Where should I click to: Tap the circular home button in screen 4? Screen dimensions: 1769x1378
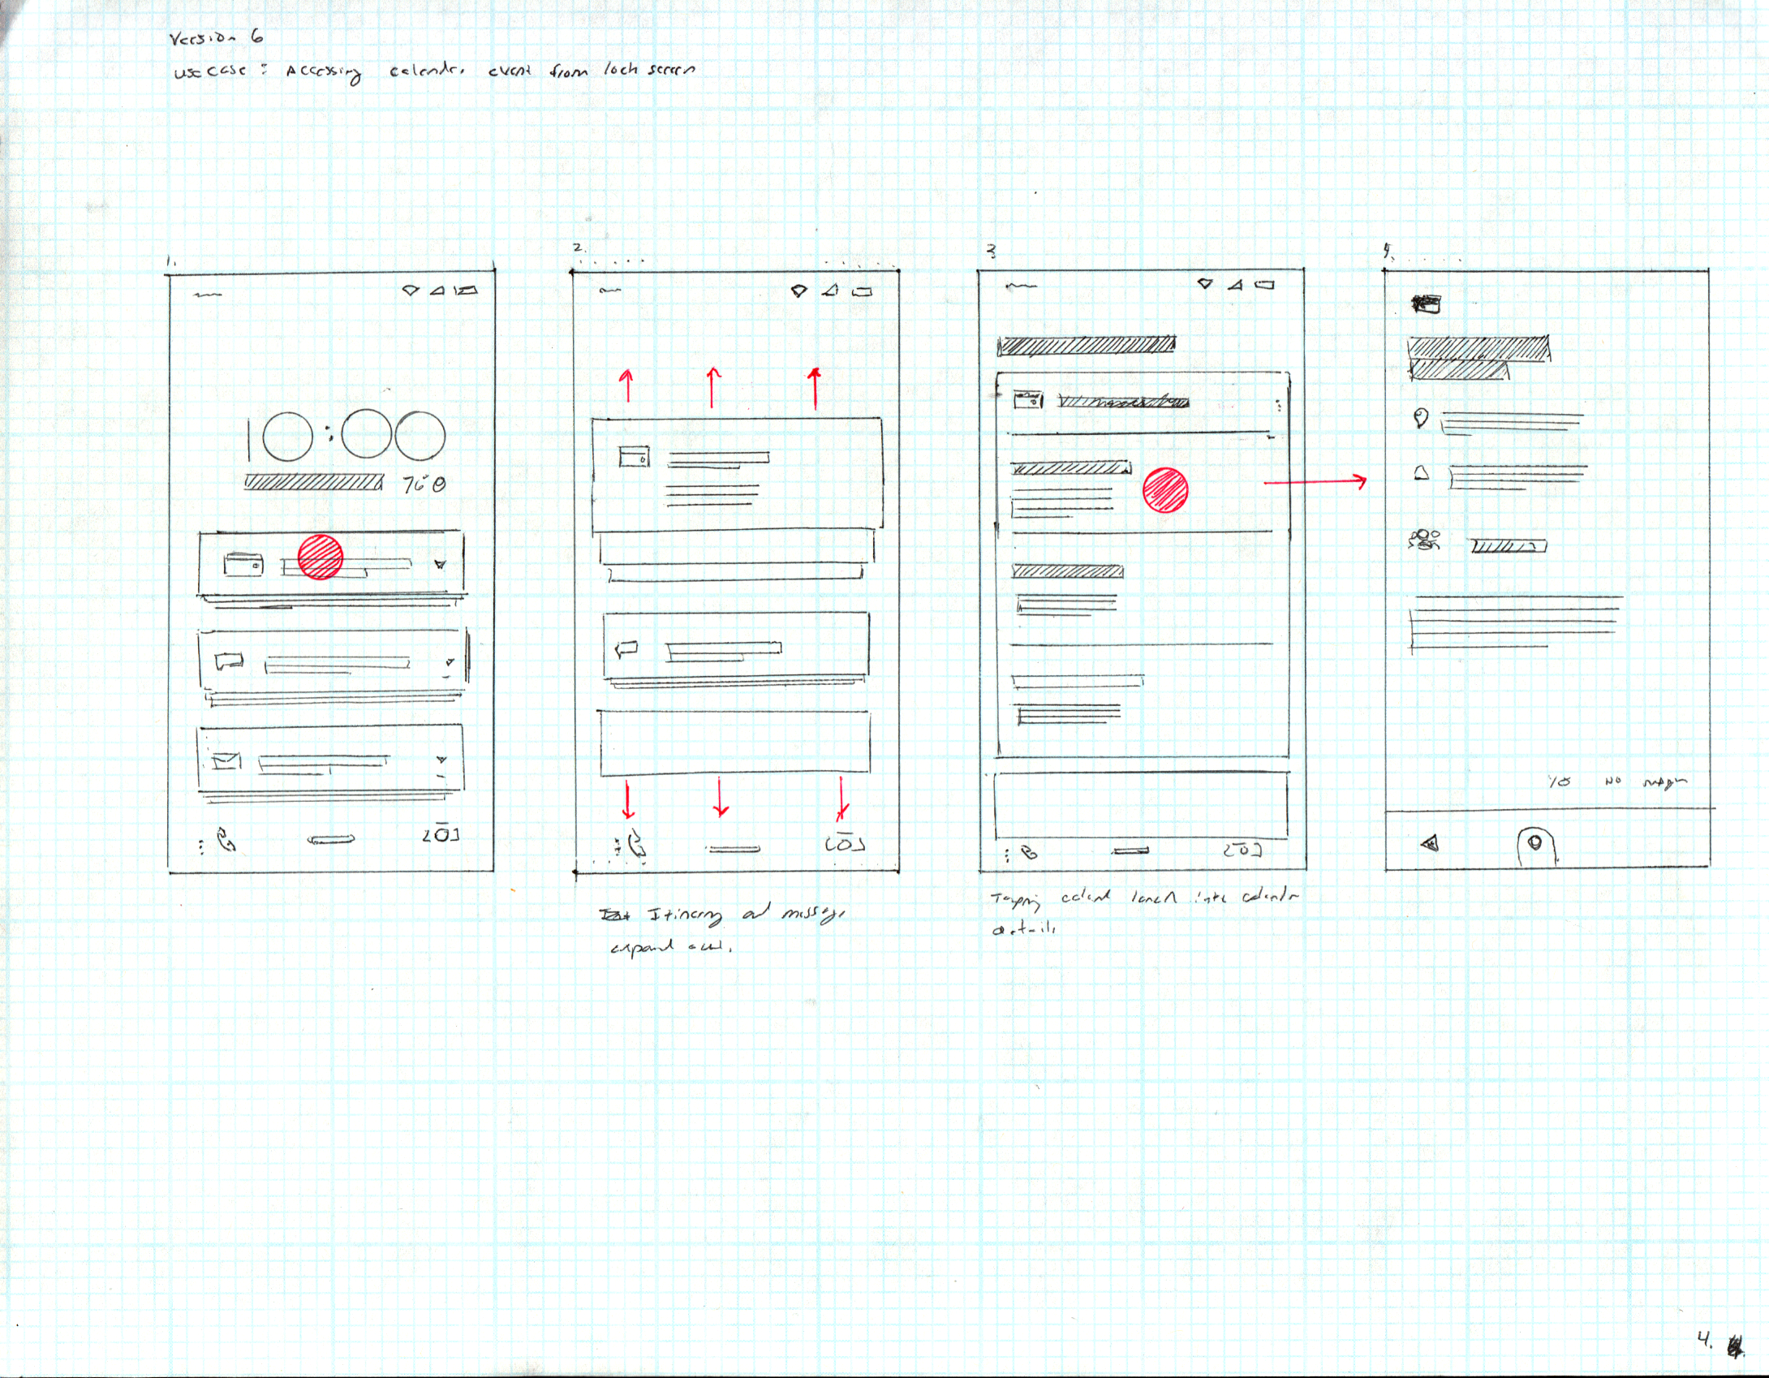(x=1536, y=845)
